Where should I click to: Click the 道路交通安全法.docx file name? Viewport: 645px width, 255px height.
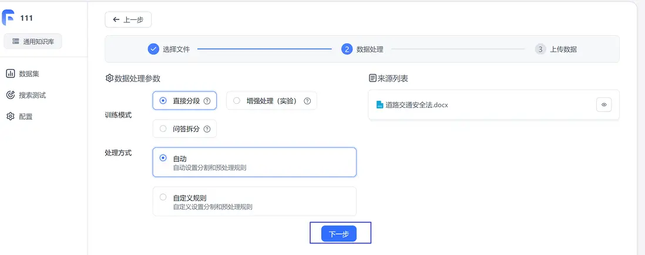[x=416, y=105]
